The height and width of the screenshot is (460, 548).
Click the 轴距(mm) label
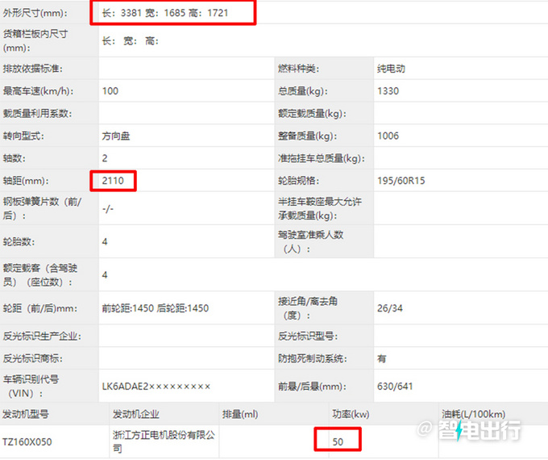point(26,181)
